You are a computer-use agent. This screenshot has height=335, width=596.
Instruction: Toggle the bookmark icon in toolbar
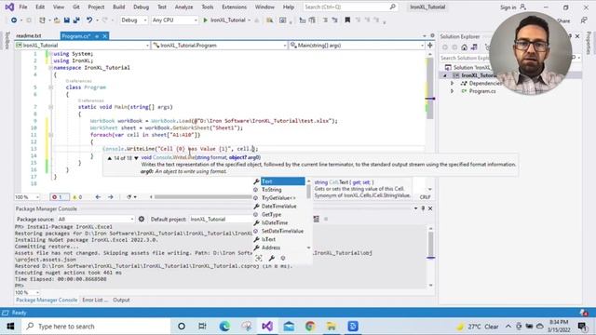coord(347,20)
